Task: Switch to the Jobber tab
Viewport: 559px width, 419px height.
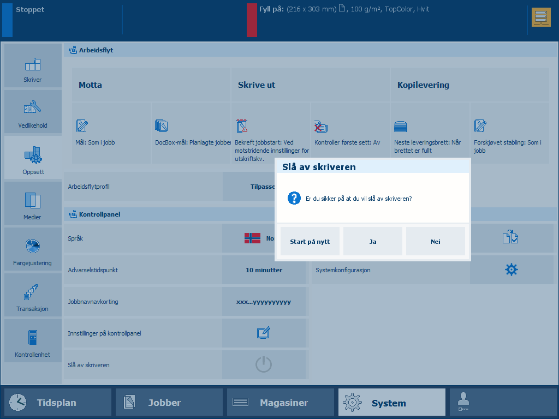Action: click(169, 402)
